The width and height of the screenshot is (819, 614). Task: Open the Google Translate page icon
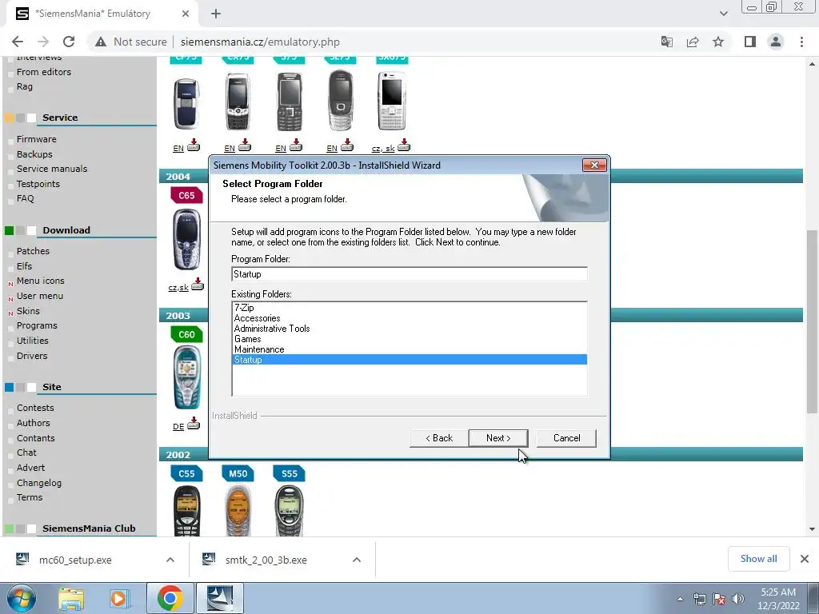(666, 42)
